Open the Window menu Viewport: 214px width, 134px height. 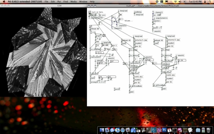[x=83, y=2]
